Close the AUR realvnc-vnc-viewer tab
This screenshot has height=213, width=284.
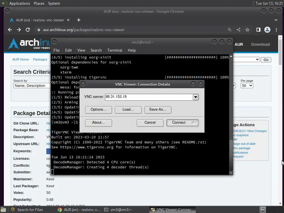(x=68, y=20)
